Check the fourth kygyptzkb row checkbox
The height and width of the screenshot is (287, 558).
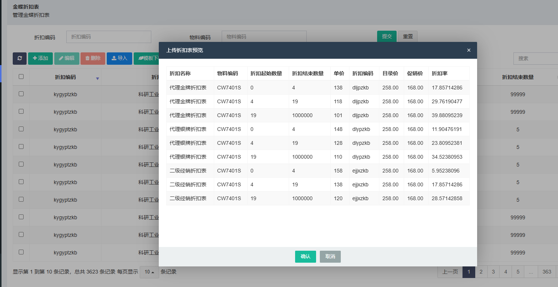click(21, 147)
